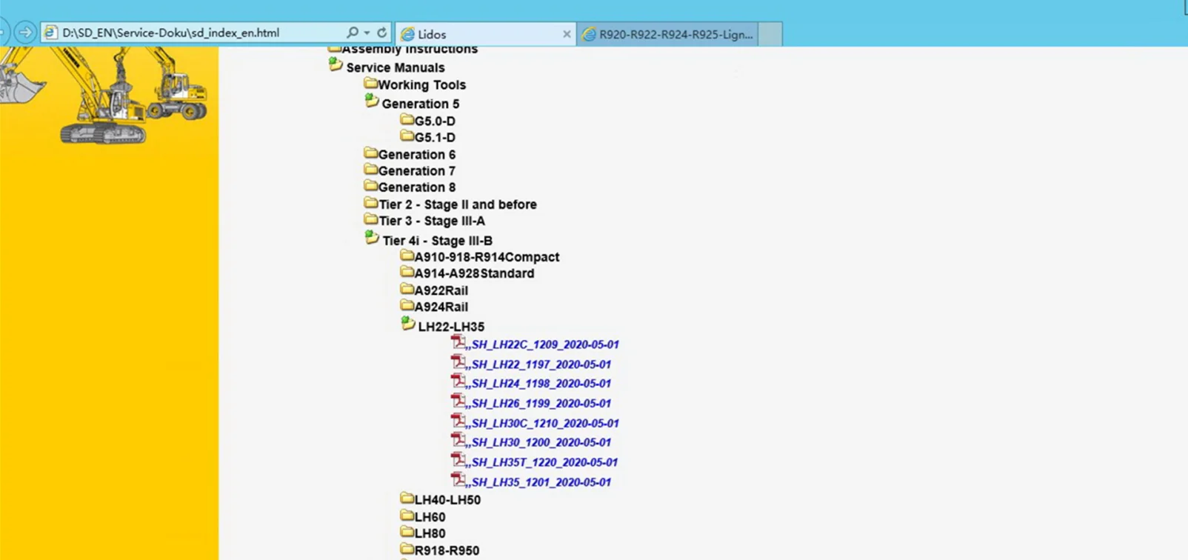Open SH_LH30_1200_2020-05-01 link

pos(541,442)
